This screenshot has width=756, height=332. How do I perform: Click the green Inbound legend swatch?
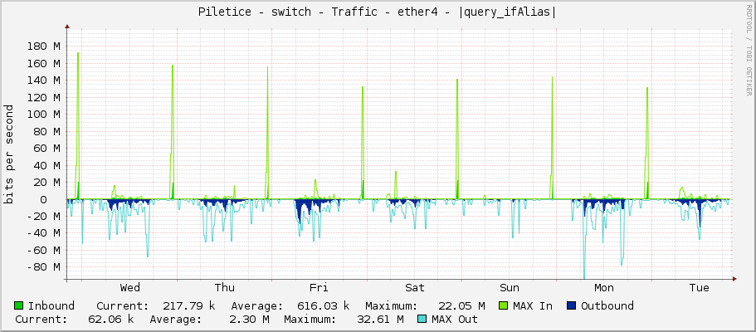coord(19,305)
